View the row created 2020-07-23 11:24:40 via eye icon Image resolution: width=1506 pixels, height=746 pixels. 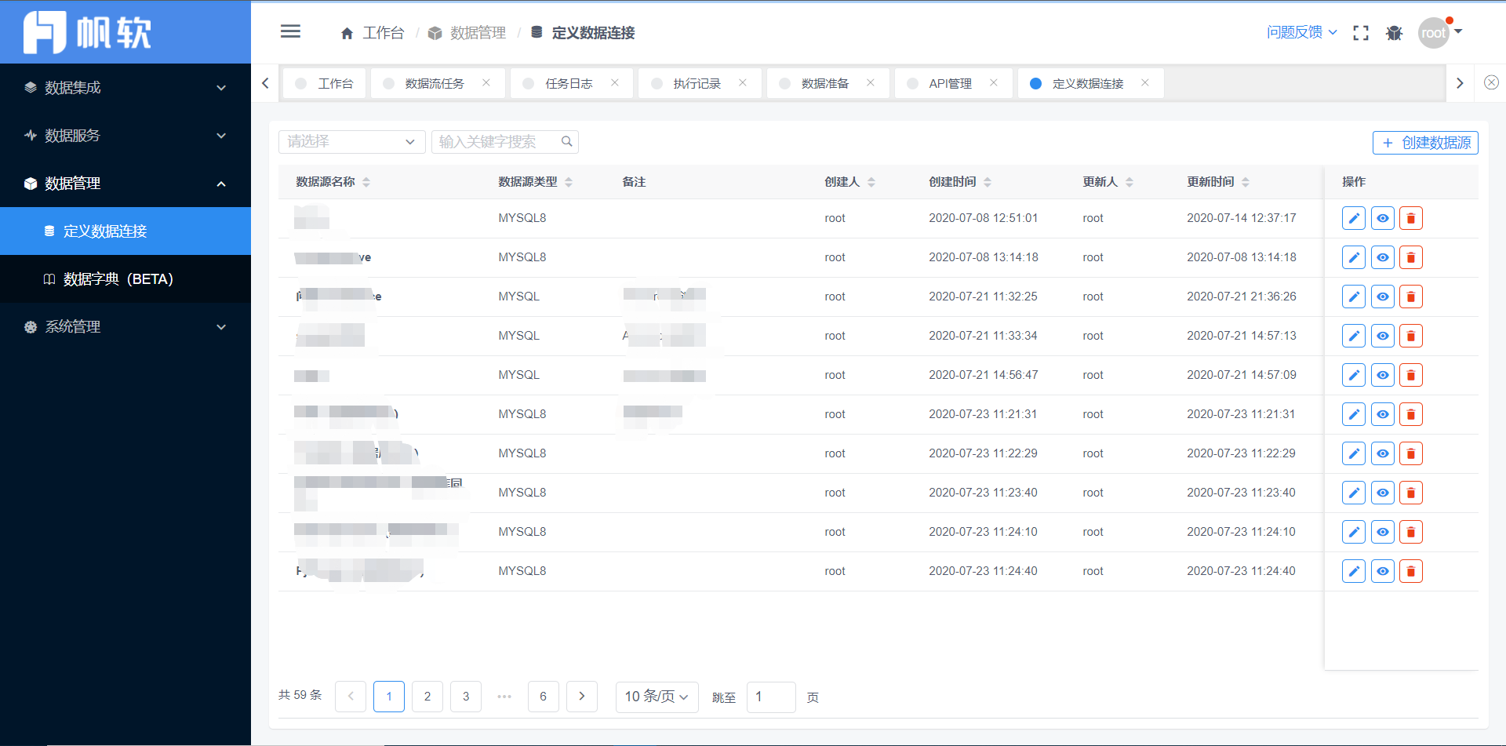click(1383, 571)
